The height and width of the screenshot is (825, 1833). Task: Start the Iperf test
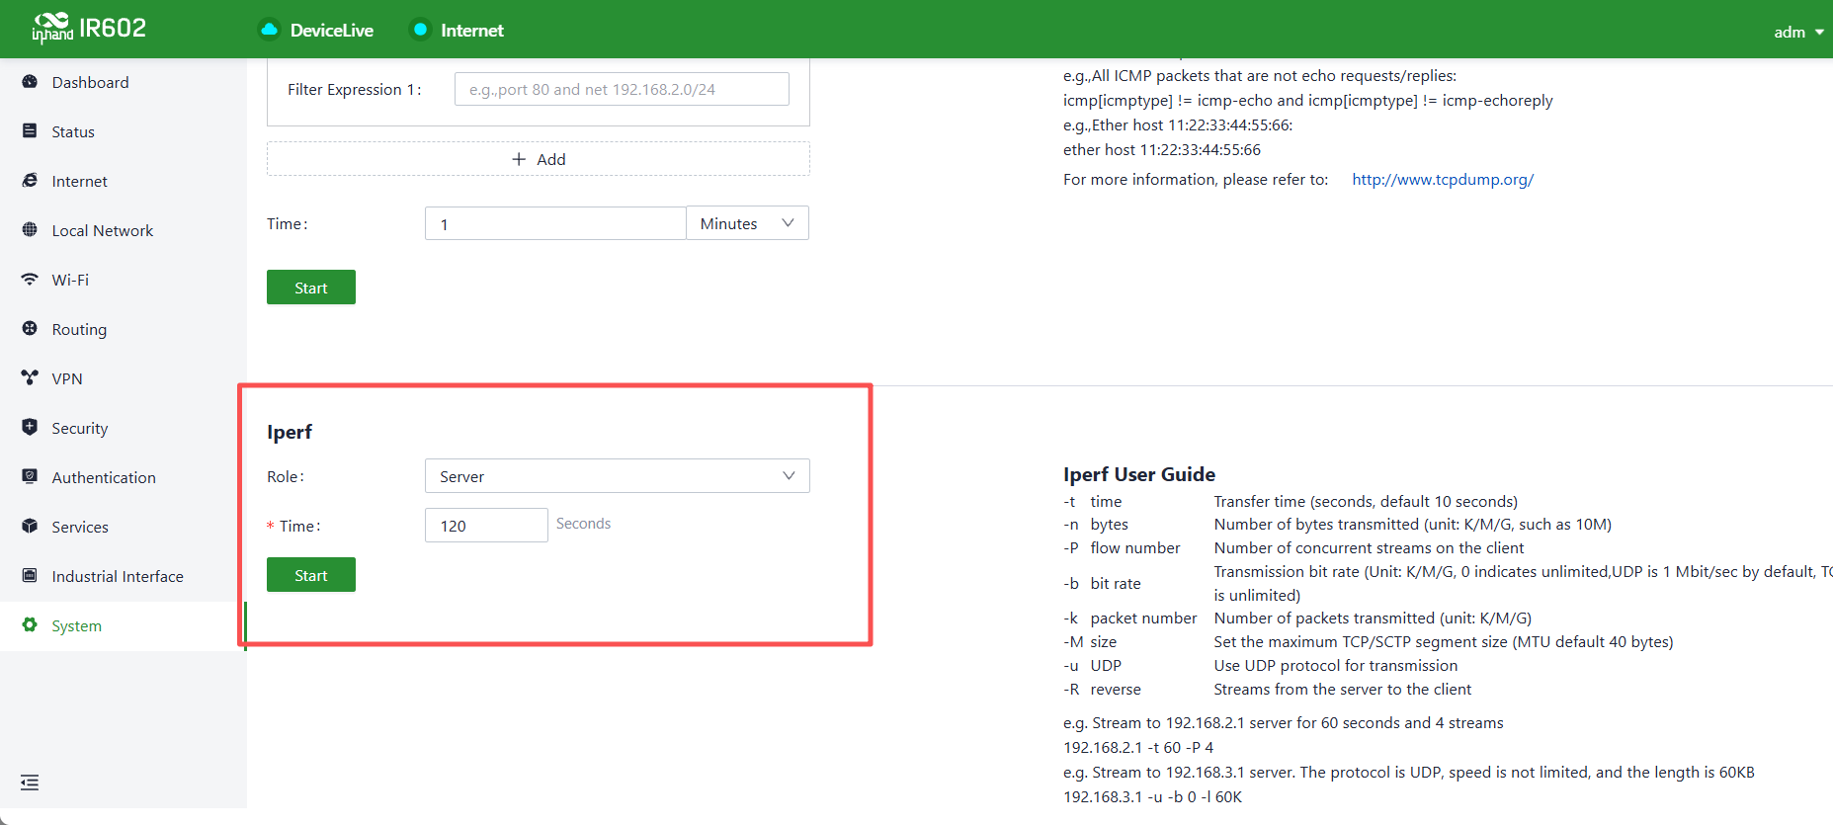(x=311, y=575)
